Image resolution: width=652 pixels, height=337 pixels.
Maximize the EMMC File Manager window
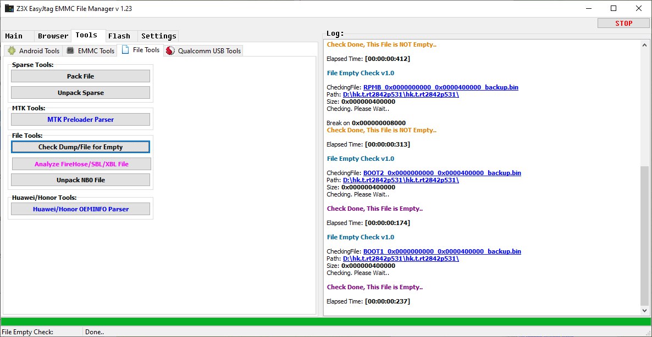point(614,8)
